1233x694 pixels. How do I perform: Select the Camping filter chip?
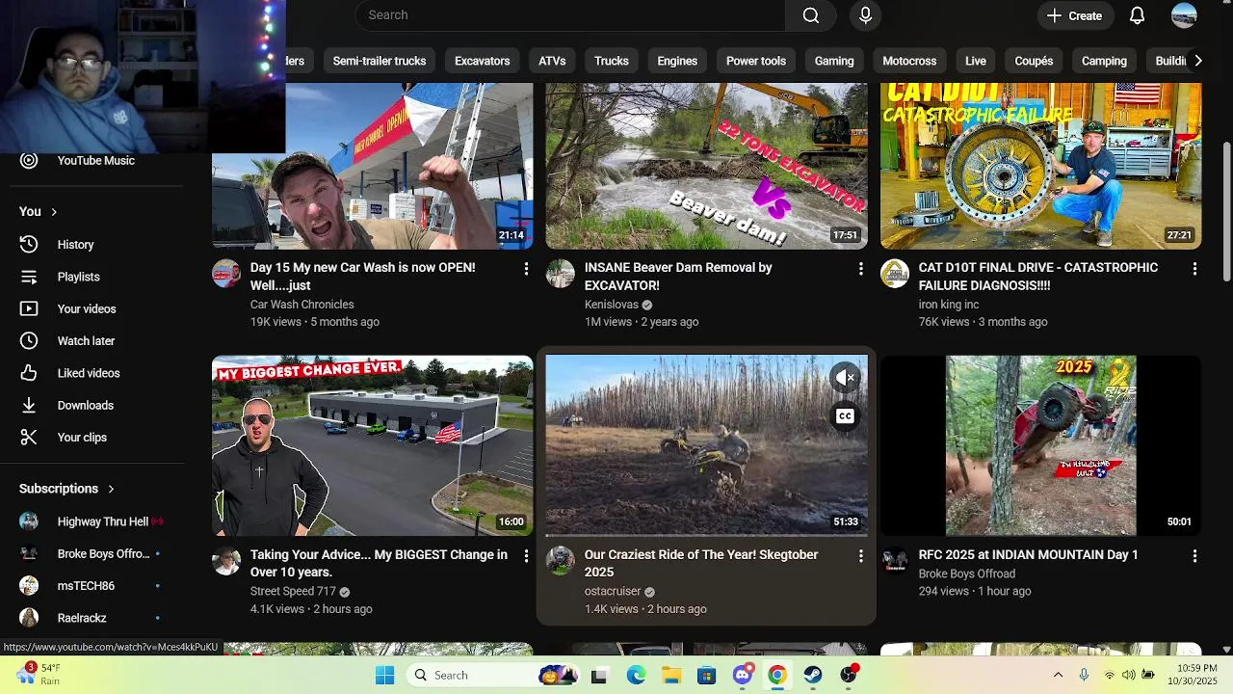click(1104, 61)
